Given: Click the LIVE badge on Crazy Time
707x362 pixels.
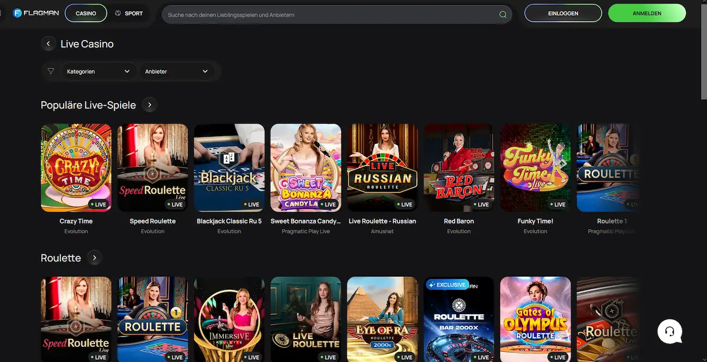Looking at the screenshot, I should click(x=98, y=205).
